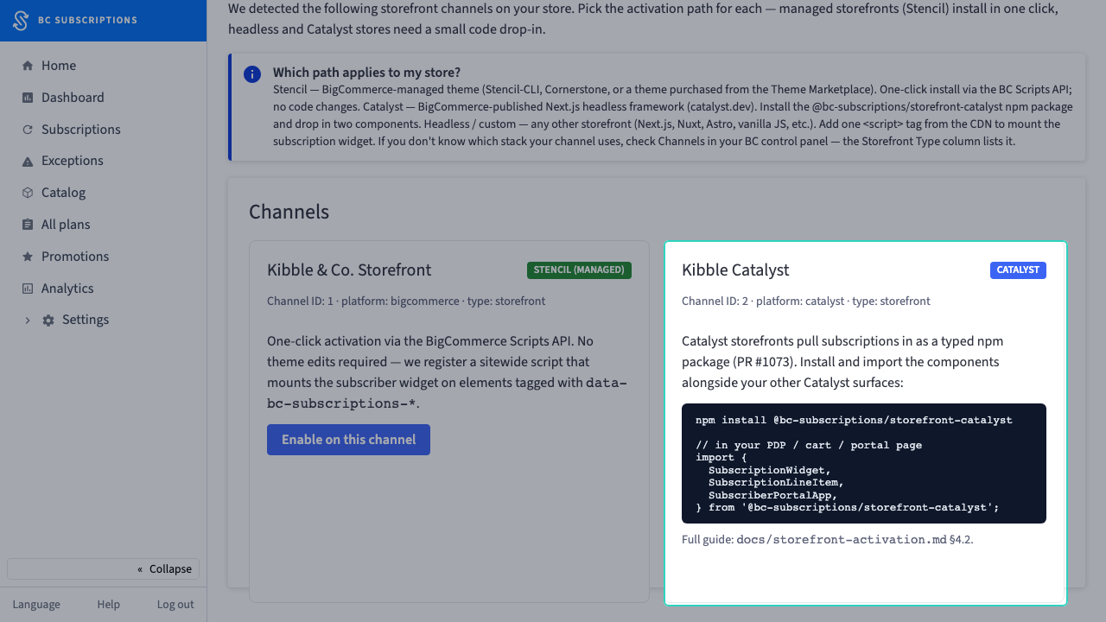The image size is (1106, 622).
Task: Click the Subscriptions refresh icon
Action: (x=28, y=130)
